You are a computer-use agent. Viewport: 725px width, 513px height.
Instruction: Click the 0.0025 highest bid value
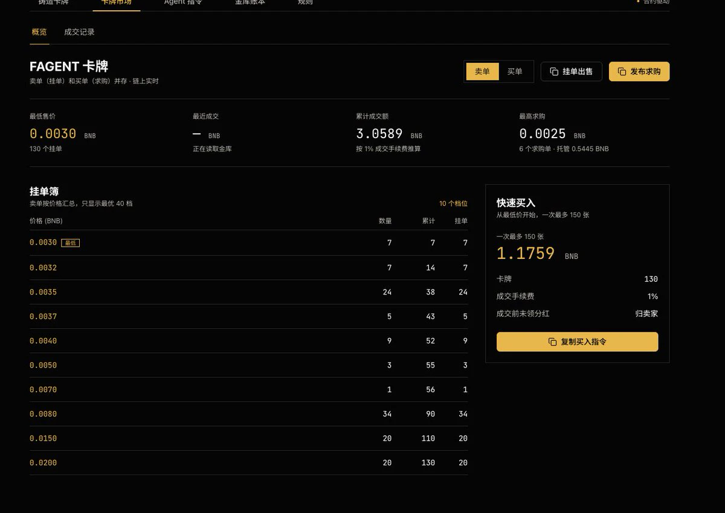coord(543,134)
